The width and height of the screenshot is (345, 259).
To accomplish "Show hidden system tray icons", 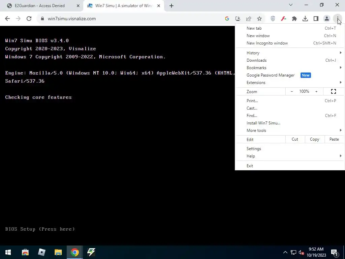I will pyautogui.click(x=285, y=252).
